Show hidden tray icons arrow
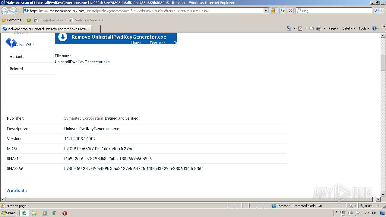Image resolution: width=386 pixels, height=217 pixels. click(336, 213)
